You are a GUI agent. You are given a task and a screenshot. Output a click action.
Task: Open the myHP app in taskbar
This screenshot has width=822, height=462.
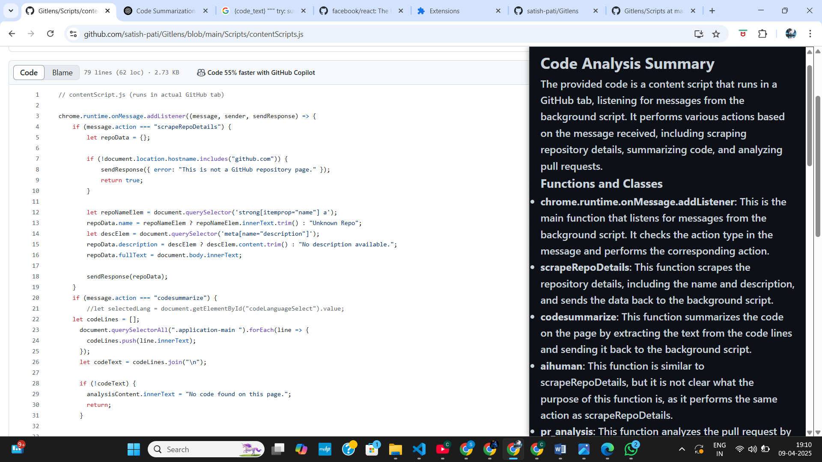tap(325, 449)
